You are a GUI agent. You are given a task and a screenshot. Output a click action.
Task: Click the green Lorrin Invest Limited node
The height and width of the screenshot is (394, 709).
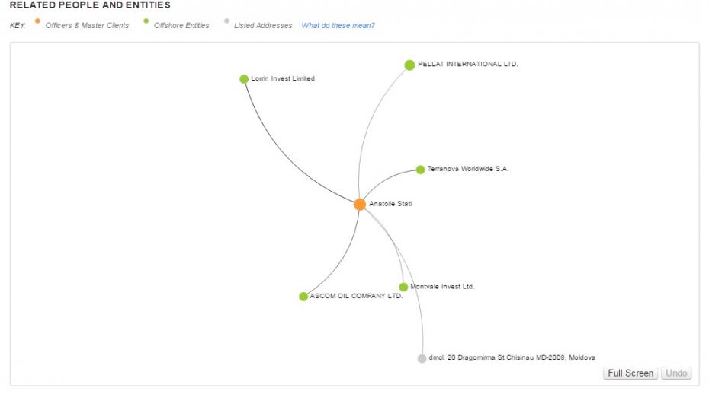point(244,79)
